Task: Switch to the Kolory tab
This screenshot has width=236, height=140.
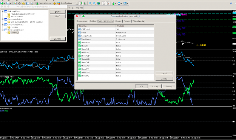Action: [x=118, y=21]
